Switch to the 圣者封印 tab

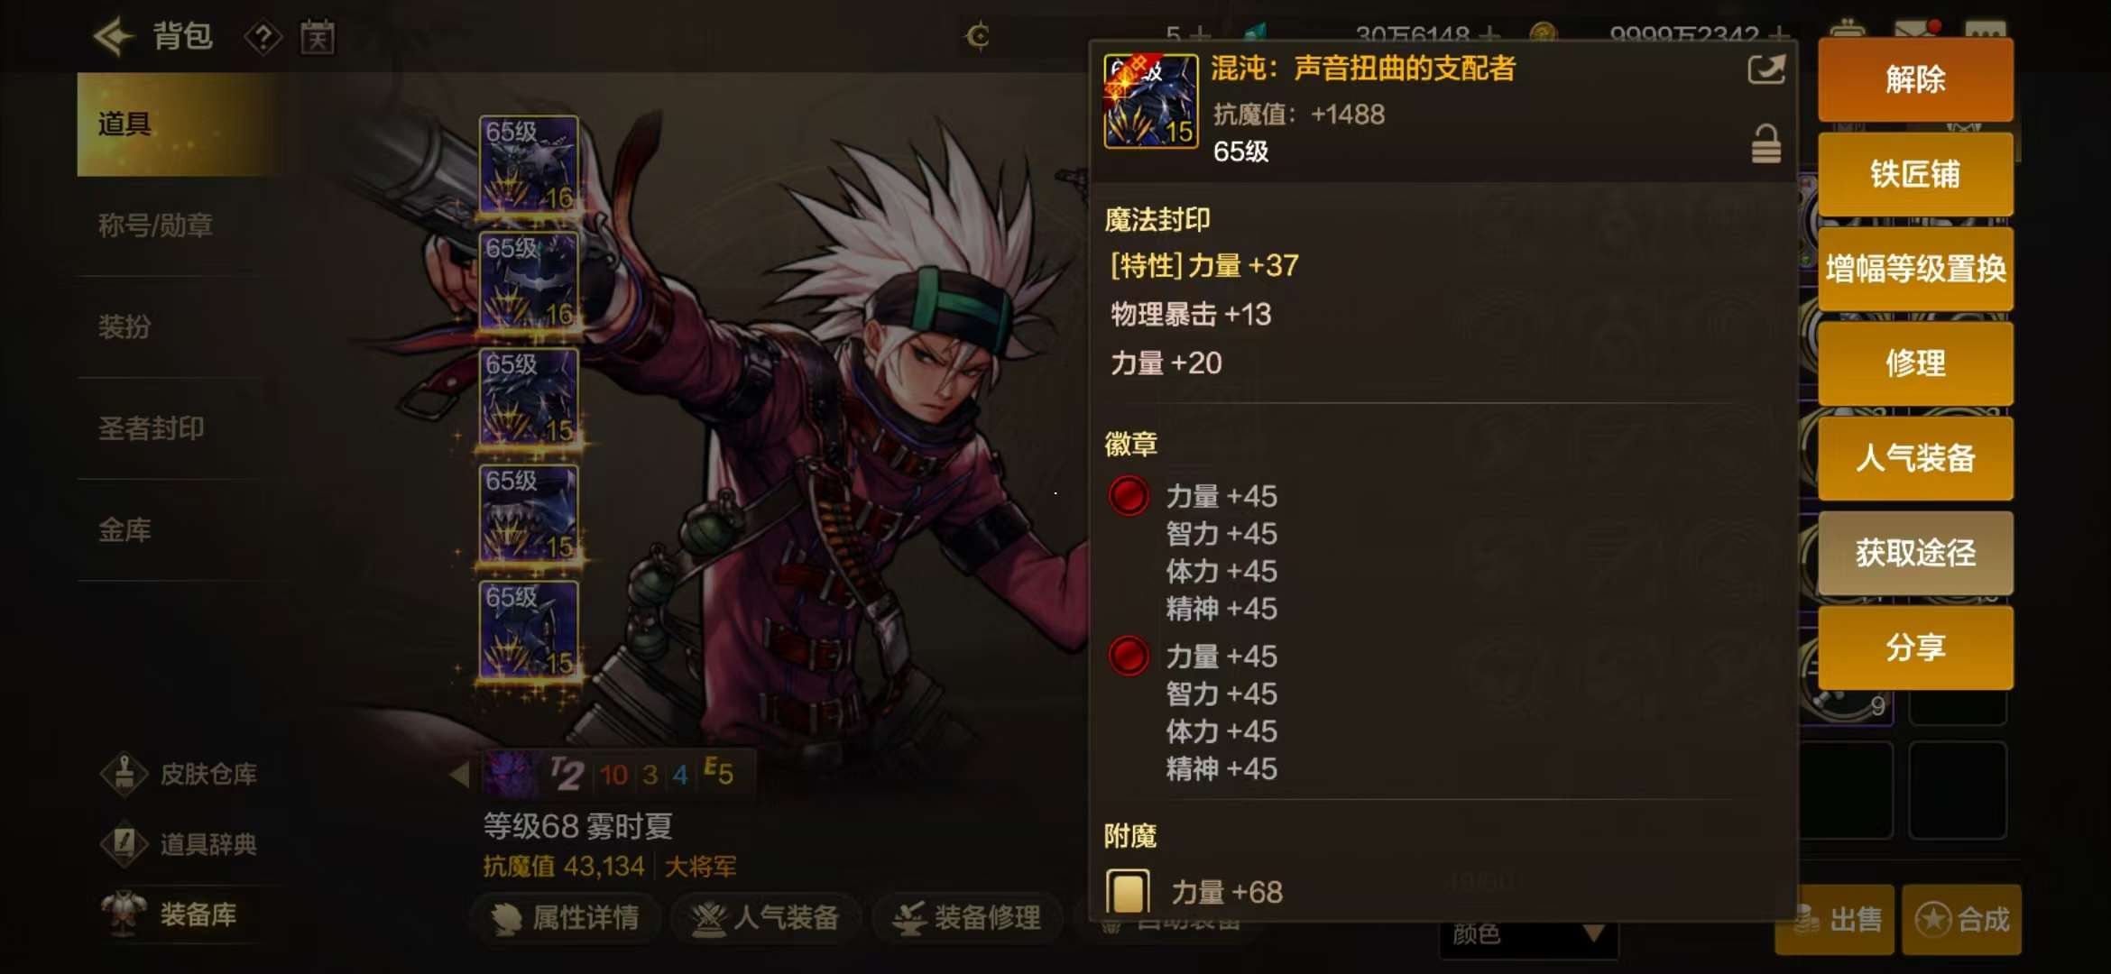(151, 428)
